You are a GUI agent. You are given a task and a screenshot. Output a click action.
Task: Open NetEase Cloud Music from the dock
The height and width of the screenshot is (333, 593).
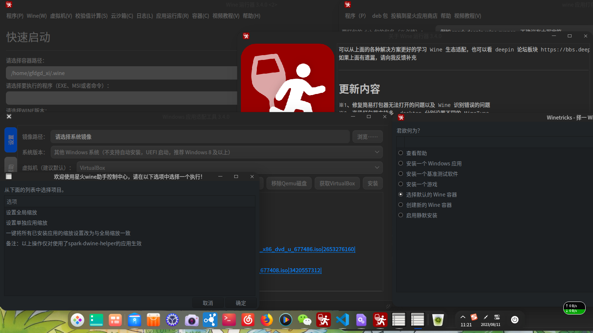click(x=248, y=320)
